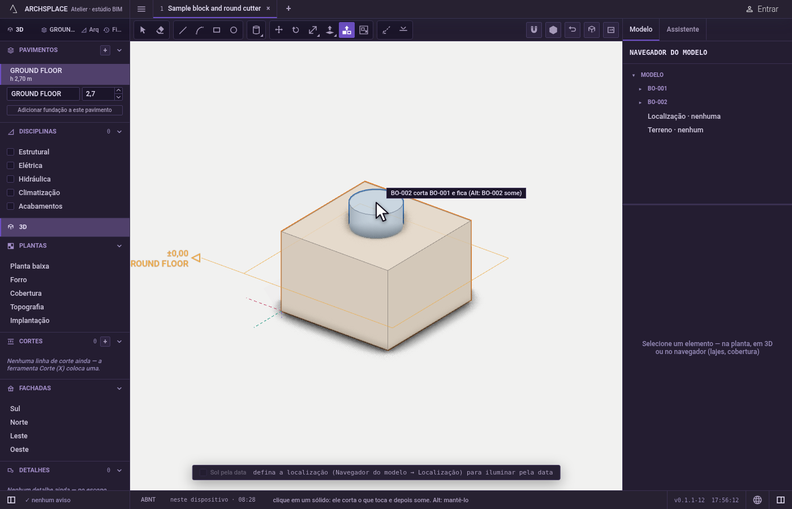Click Adicionar fundação a este pavimento
This screenshot has height=509, width=792.
64,110
